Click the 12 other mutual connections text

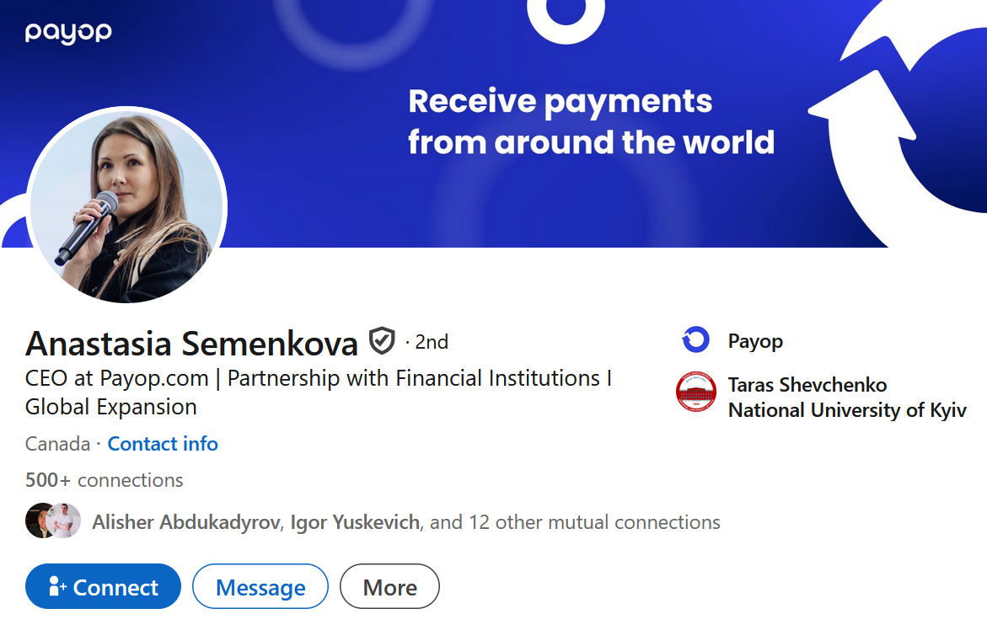pyautogui.click(x=580, y=522)
